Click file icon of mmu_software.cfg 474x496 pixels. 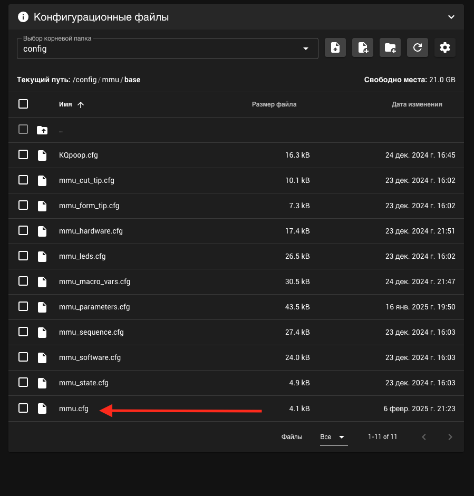[x=42, y=358]
